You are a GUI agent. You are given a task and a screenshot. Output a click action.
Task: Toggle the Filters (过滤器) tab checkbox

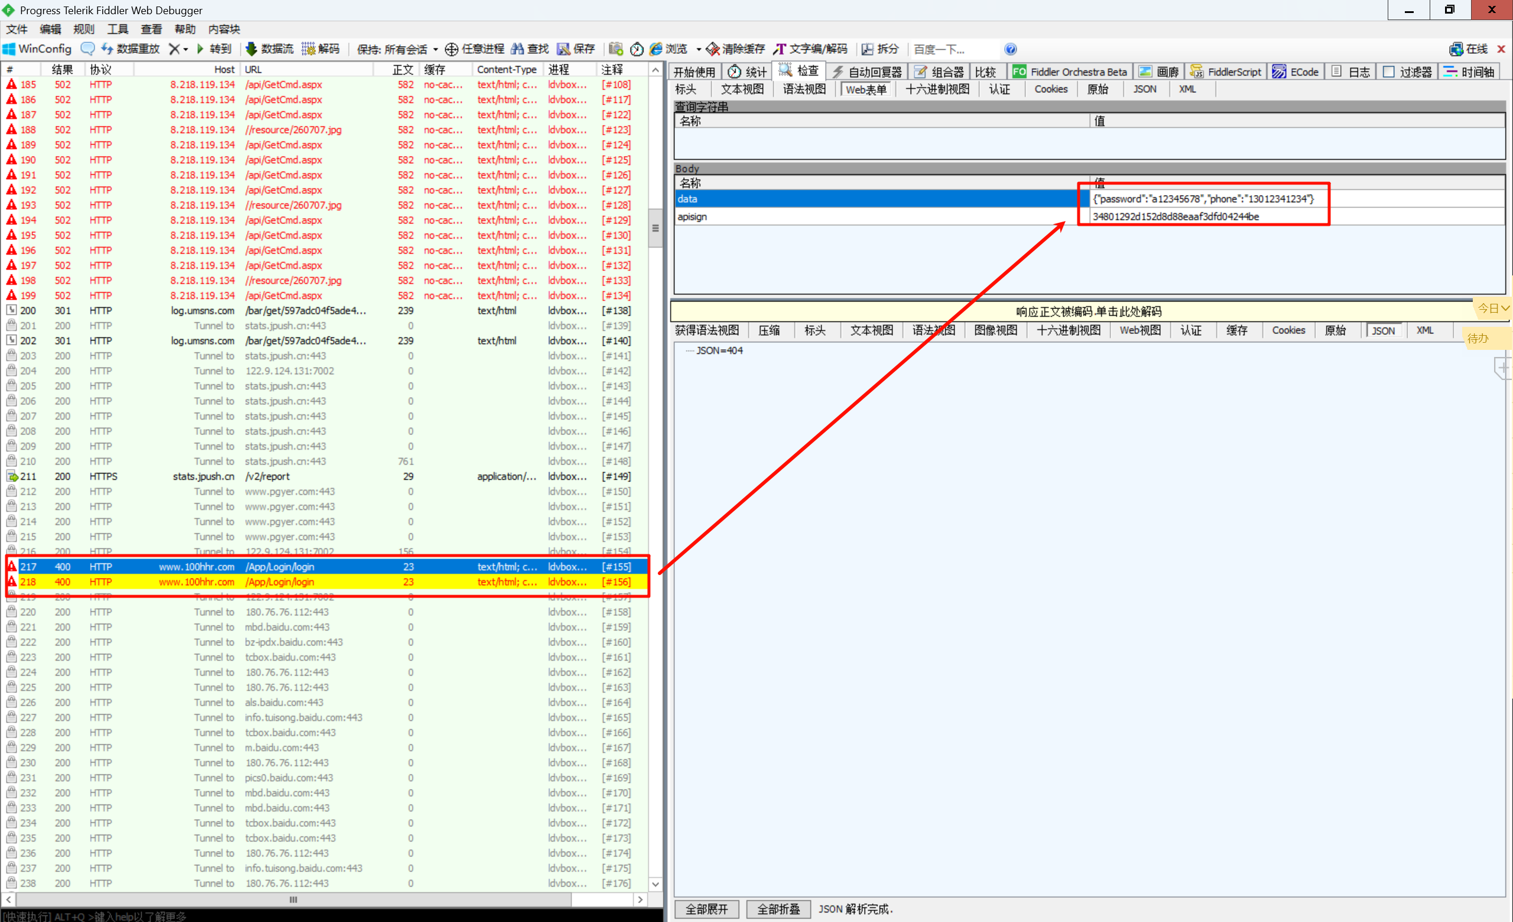click(x=1388, y=72)
